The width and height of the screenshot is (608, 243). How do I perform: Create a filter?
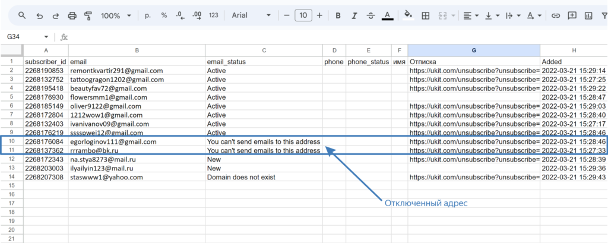pyautogui.click(x=604, y=15)
